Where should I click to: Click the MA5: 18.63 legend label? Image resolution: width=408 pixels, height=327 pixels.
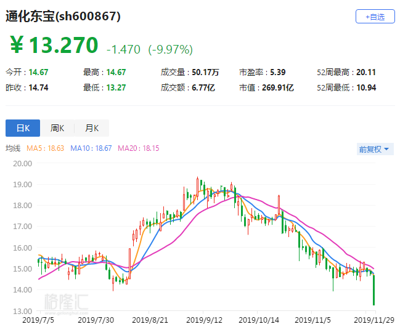tap(45, 148)
